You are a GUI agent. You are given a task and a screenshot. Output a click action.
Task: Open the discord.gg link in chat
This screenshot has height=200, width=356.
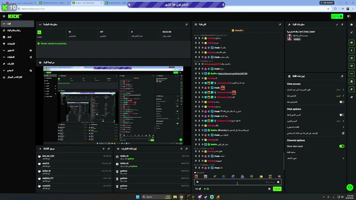point(233,74)
